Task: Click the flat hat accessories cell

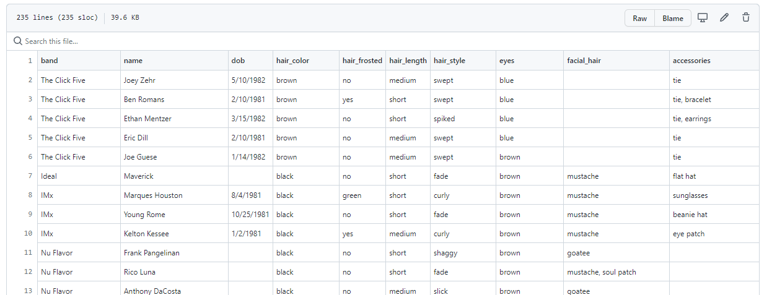Action: click(x=714, y=176)
